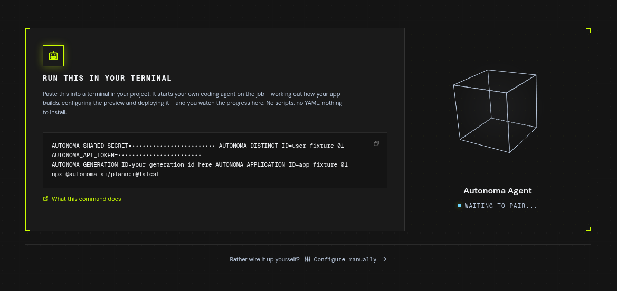
Task: Click 'AUTONOMA_APPLICATION_ID=app_fixture_01' text
Action: point(281,165)
